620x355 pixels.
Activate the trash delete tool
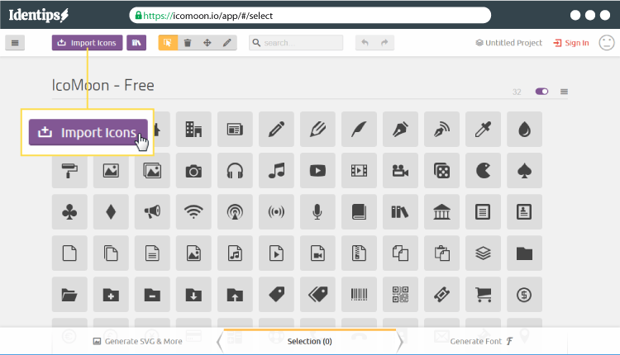click(x=188, y=43)
